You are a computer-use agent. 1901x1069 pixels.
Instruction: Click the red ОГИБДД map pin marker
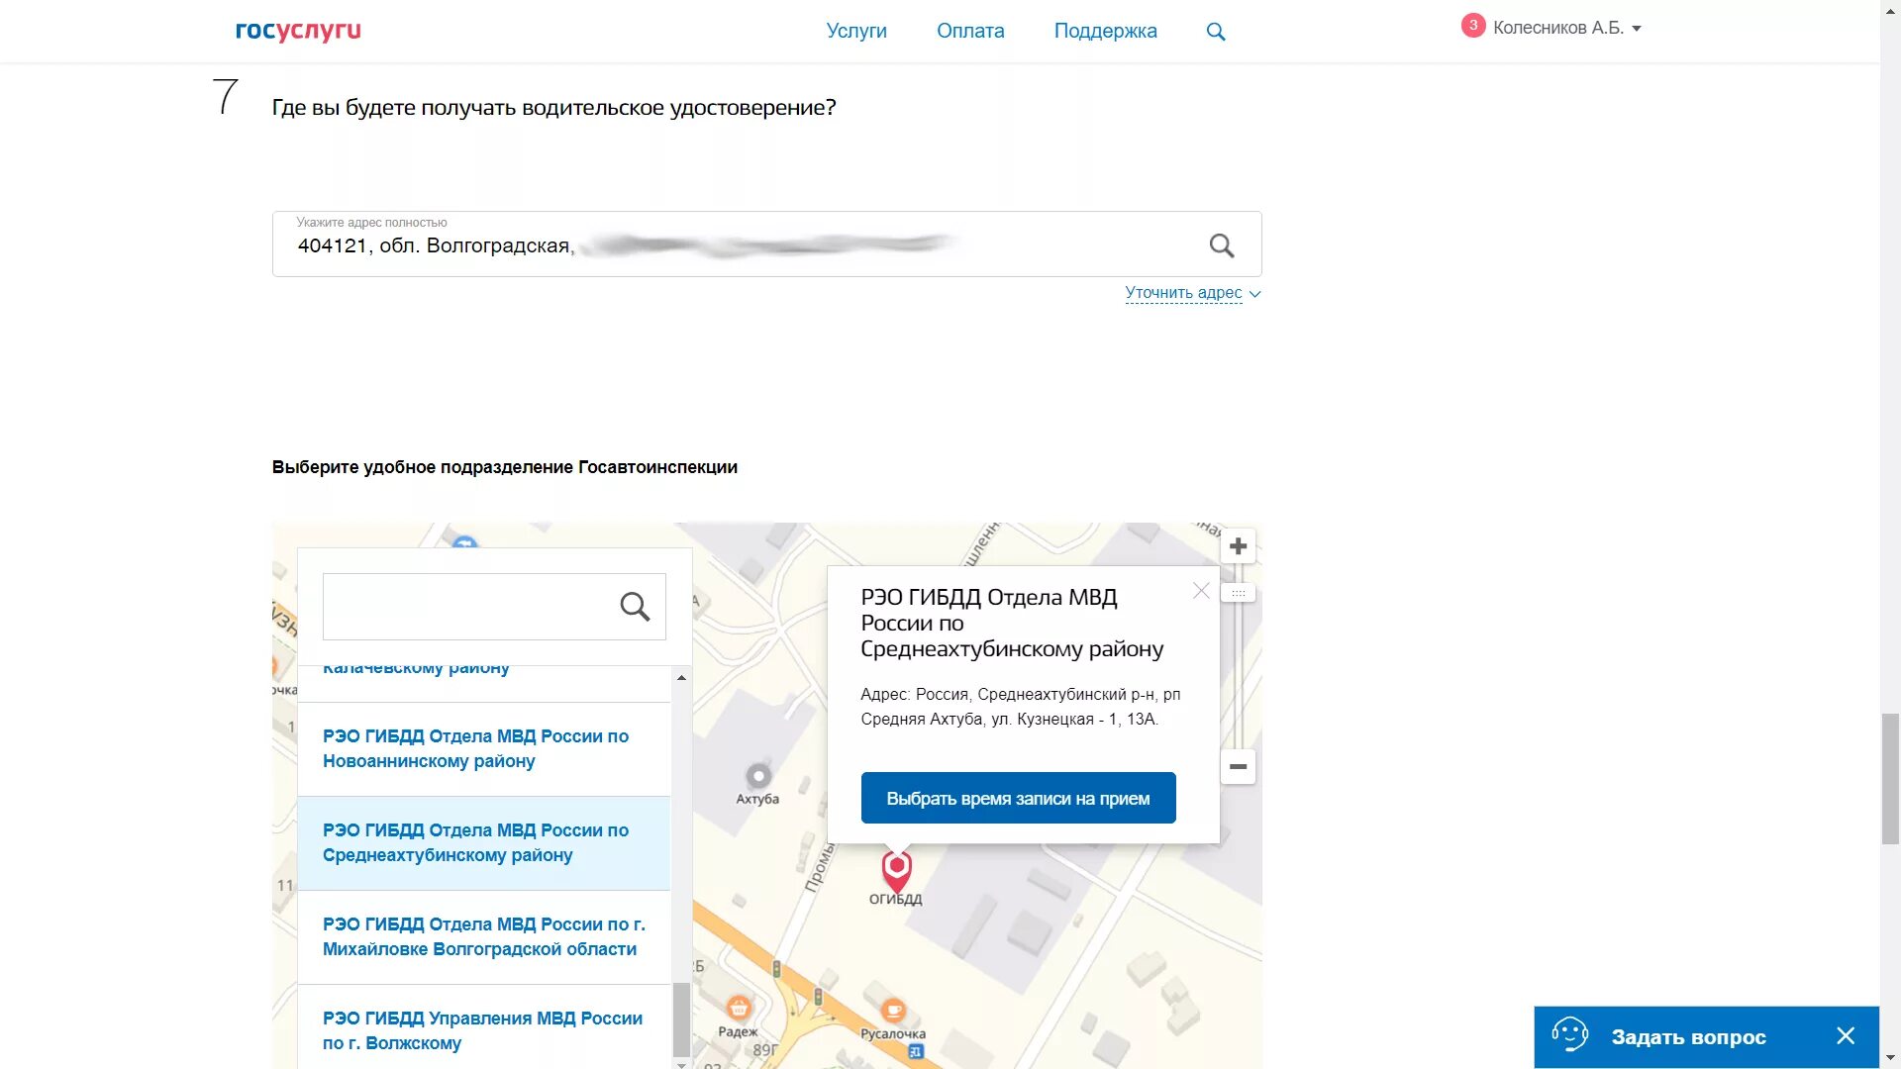tap(896, 870)
